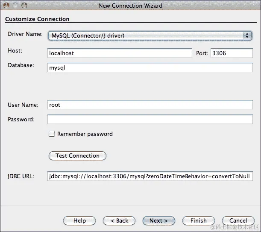Click the Port label
The image size is (261, 232).
(202, 53)
